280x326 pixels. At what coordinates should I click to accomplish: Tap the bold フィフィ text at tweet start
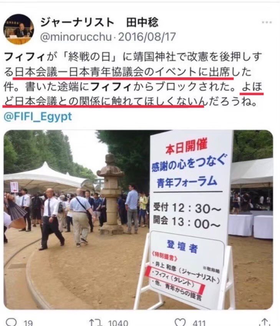25,57
